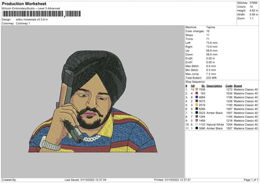260x183 pixels.
Task: Select Min Stitch value 0.3 mm
Action: click(211, 70)
